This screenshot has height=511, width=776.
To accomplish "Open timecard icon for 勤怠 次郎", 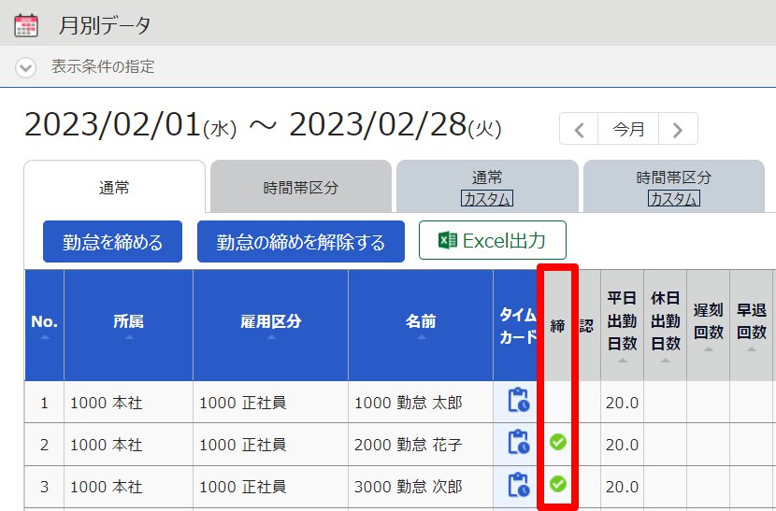I will tap(518, 484).
